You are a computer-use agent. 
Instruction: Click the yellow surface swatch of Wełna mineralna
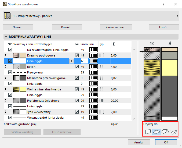tap(23, 89)
